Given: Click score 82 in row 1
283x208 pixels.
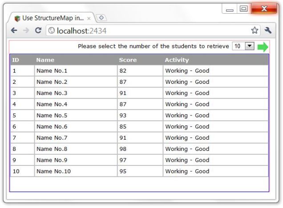Looking at the screenshot, I should [x=140, y=71].
